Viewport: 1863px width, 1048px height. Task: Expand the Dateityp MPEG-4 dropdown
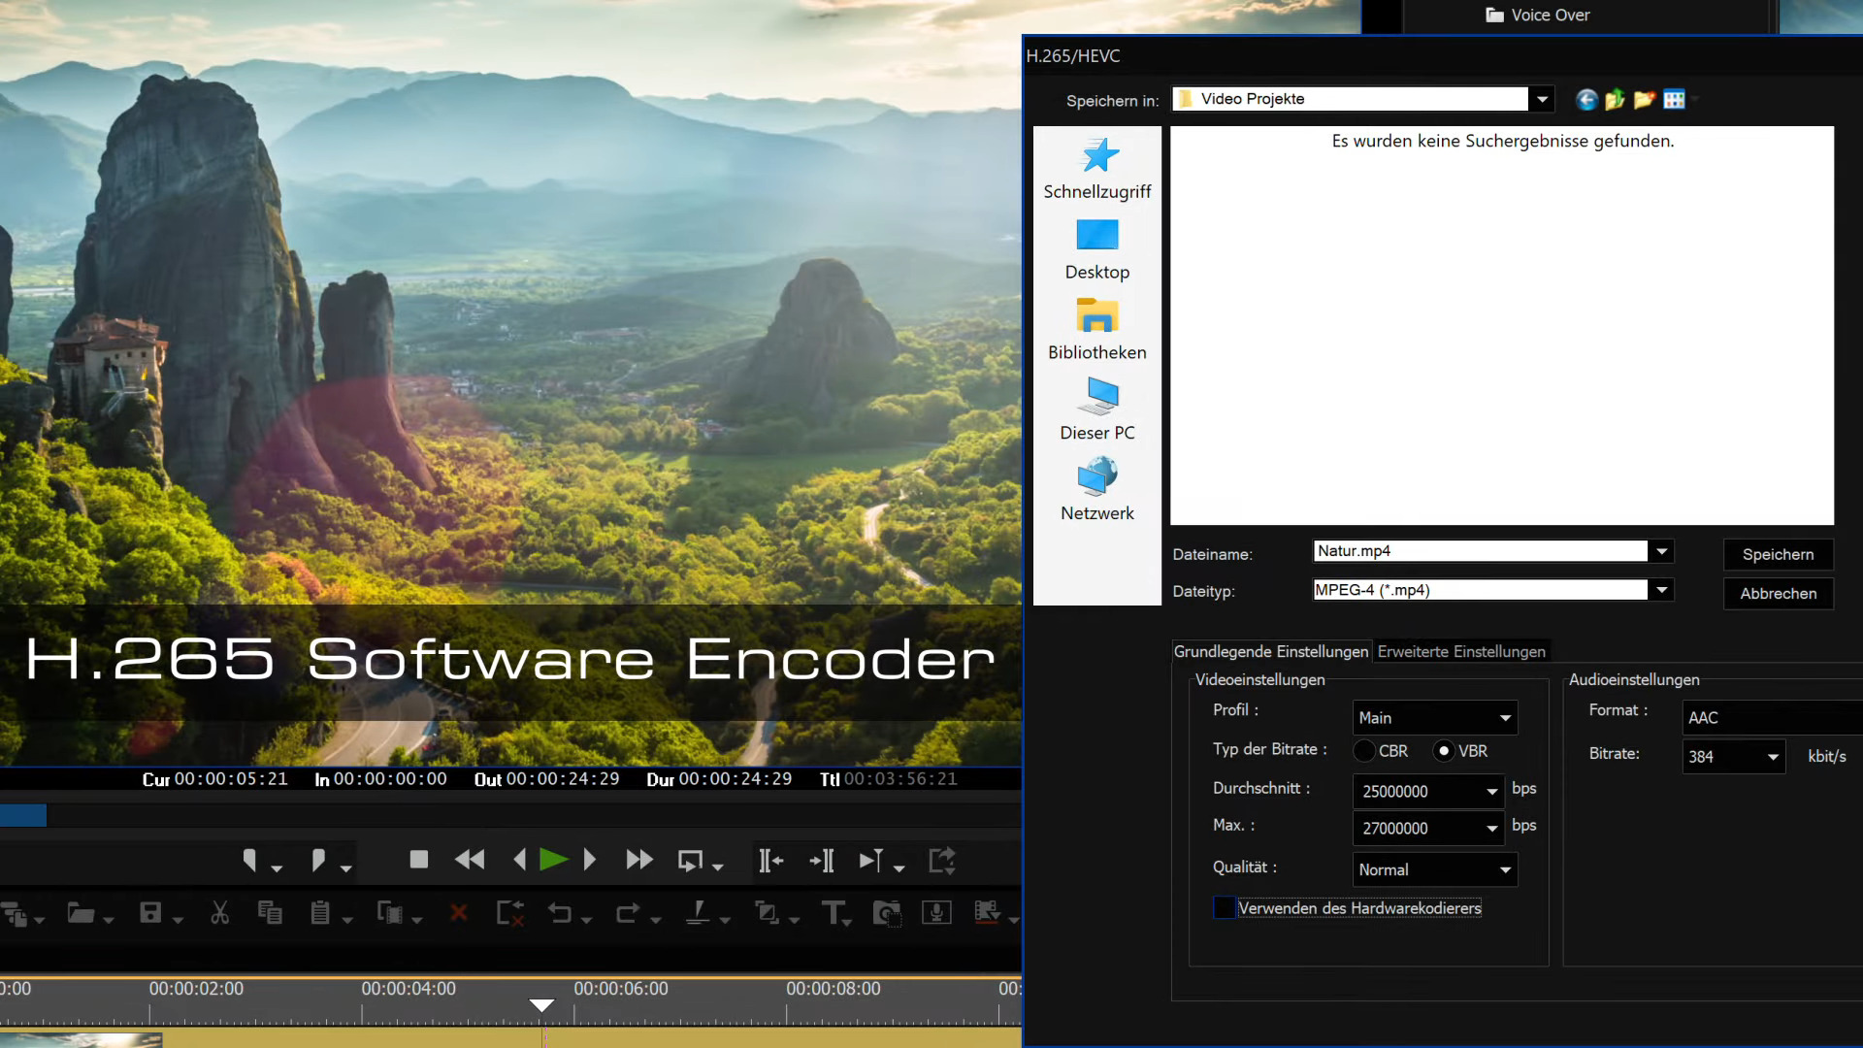click(x=1662, y=590)
